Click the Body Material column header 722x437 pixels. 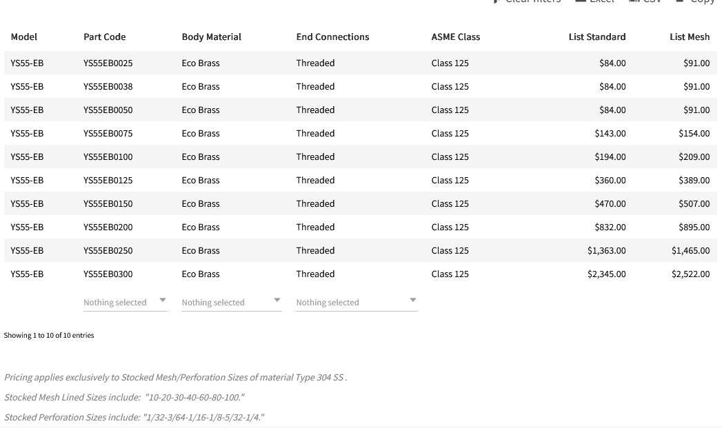click(x=212, y=37)
